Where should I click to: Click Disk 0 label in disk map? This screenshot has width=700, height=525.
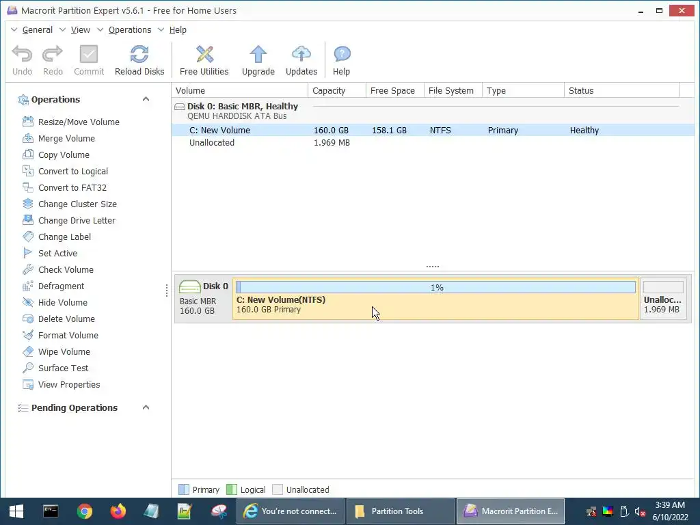[215, 286]
